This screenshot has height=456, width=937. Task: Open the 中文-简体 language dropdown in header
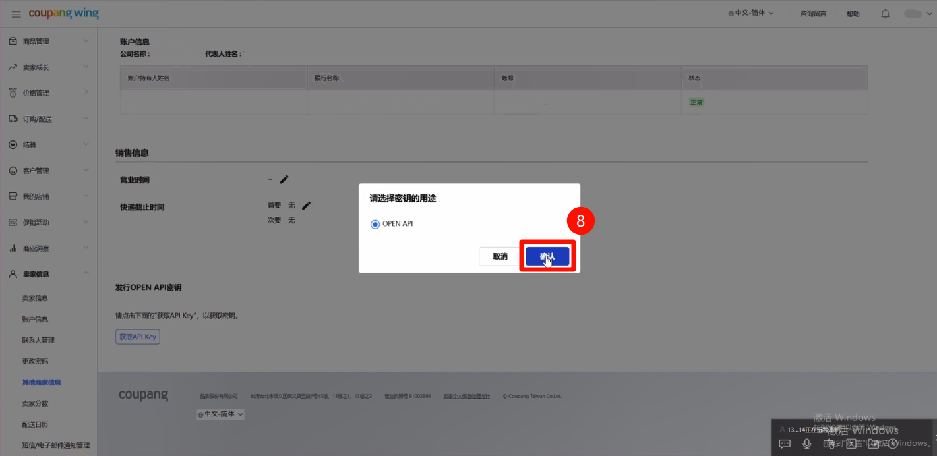(750, 14)
